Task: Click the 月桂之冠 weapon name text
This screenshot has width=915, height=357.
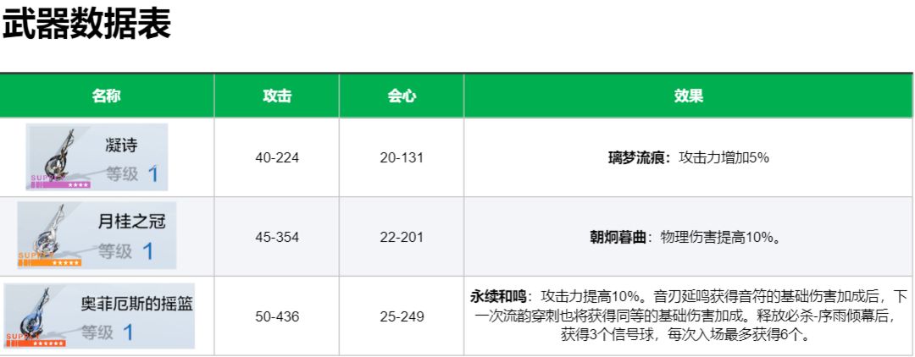Action: (131, 222)
